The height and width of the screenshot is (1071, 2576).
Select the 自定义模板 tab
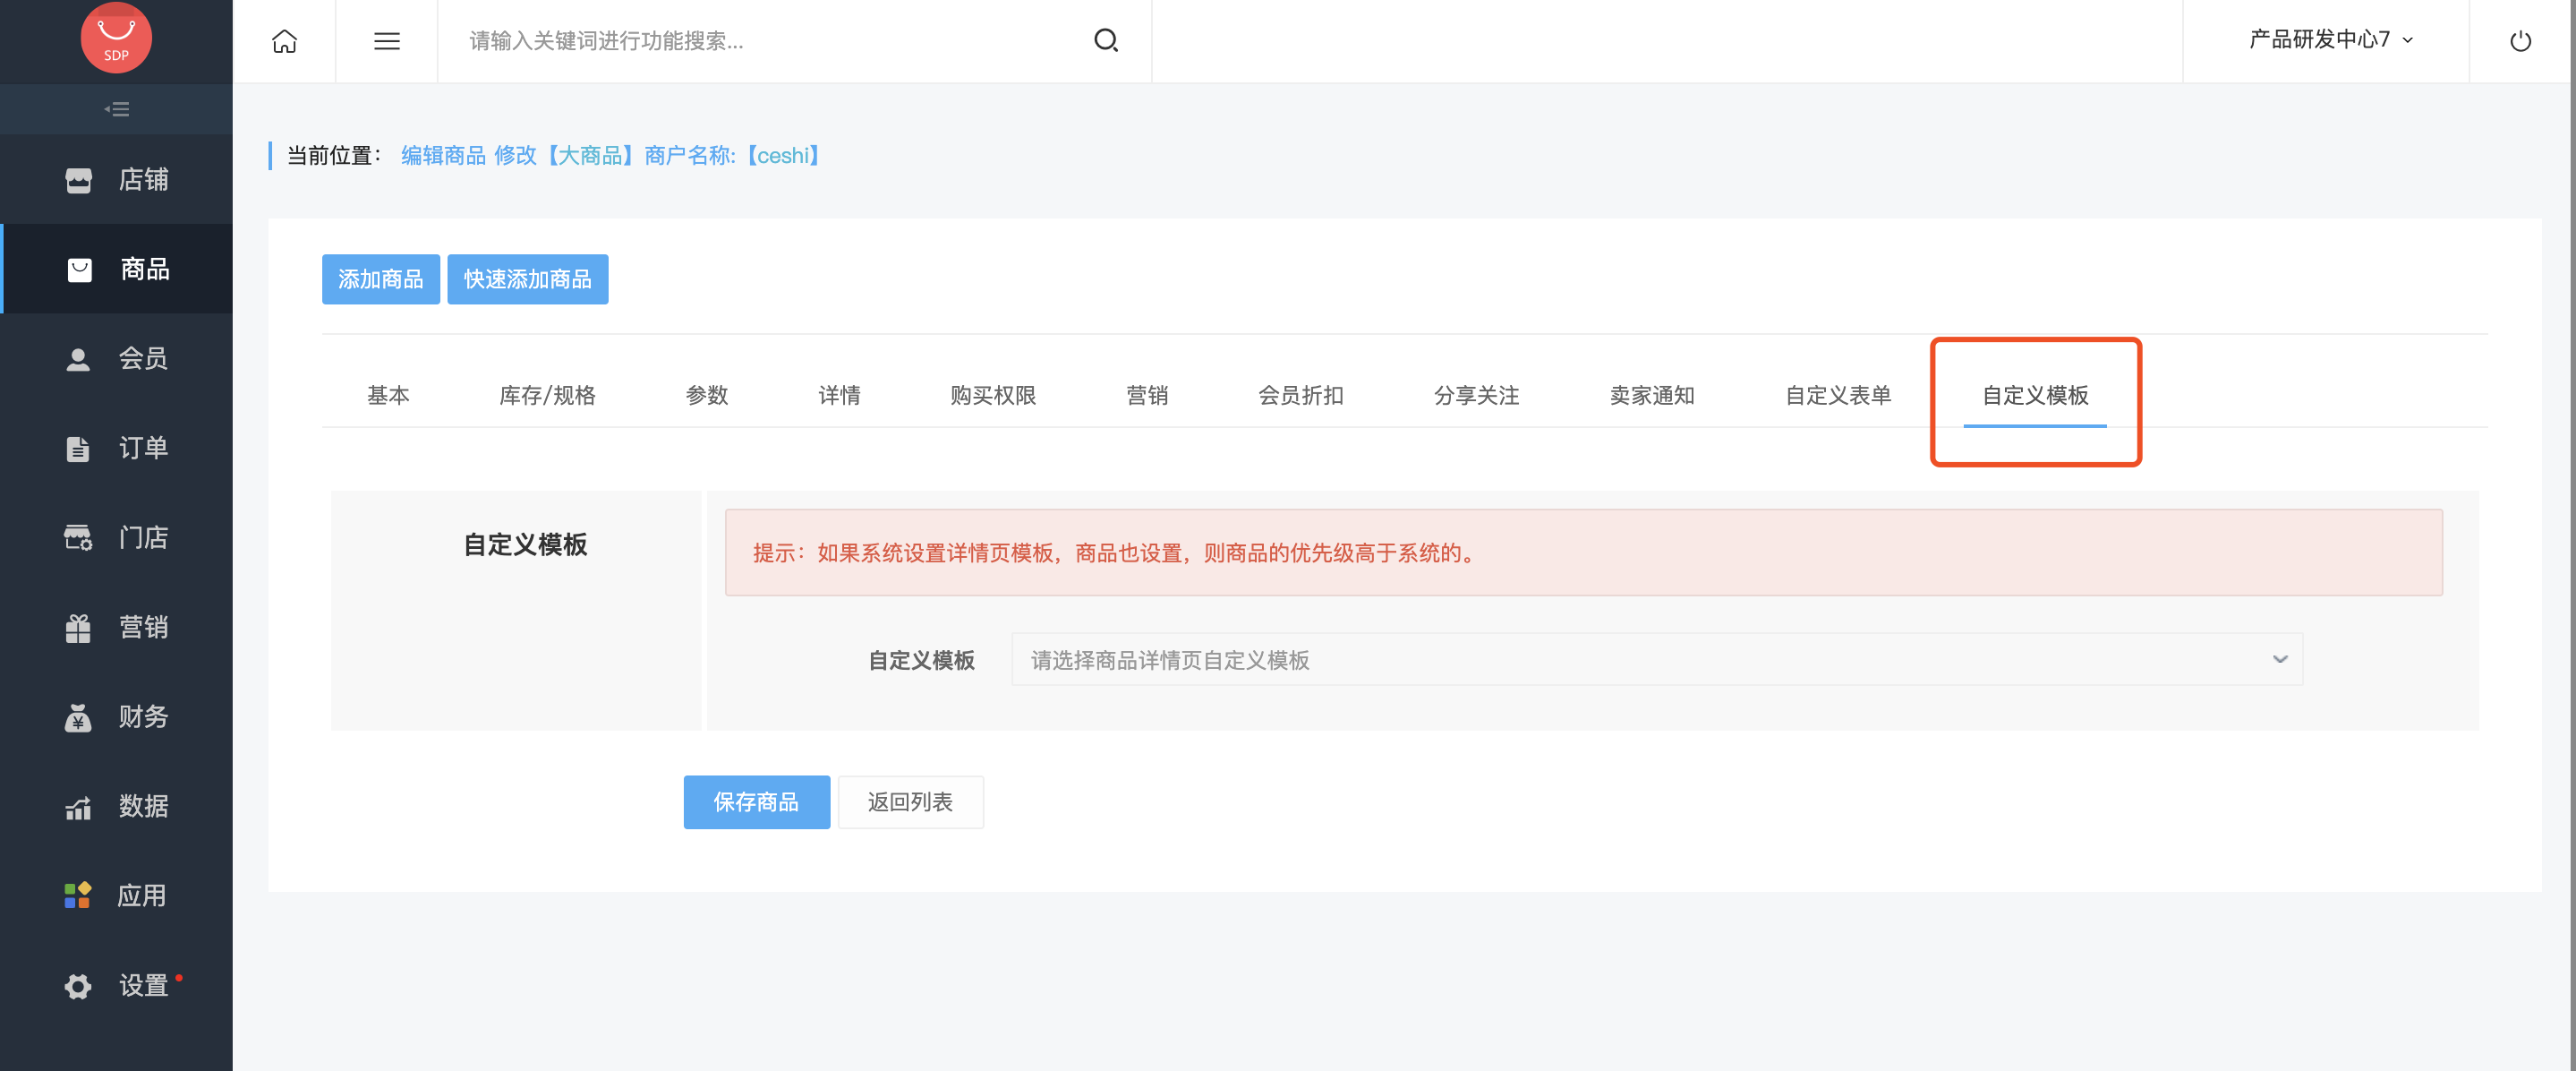click(x=2035, y=396)
